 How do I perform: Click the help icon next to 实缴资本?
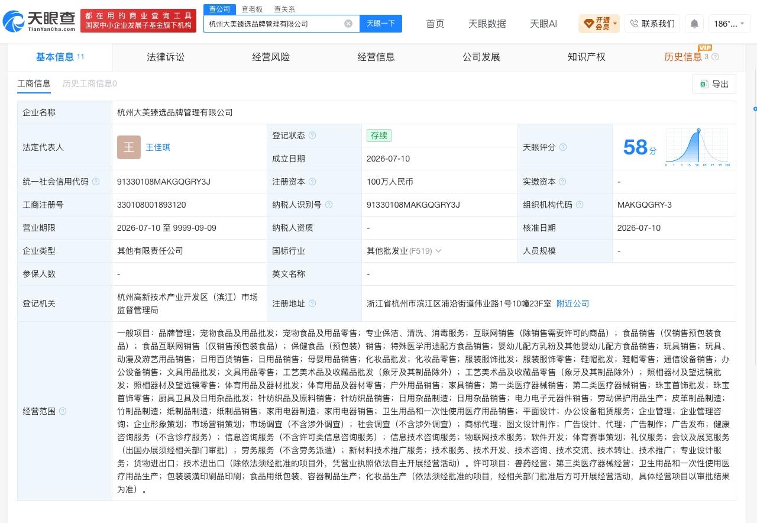coord(562,182)
